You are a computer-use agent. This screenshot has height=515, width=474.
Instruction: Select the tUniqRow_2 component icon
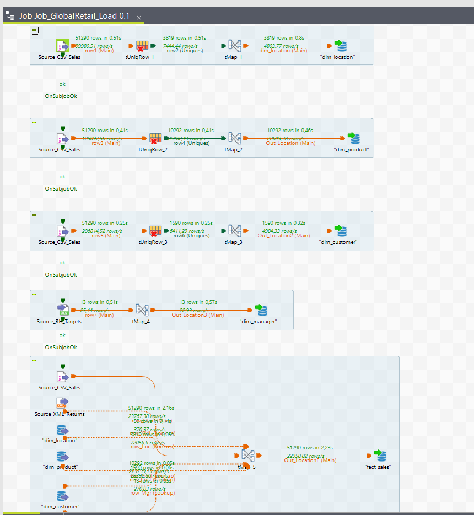point(155,139)
